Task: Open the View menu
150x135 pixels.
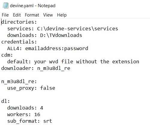Action: [48, 15]
